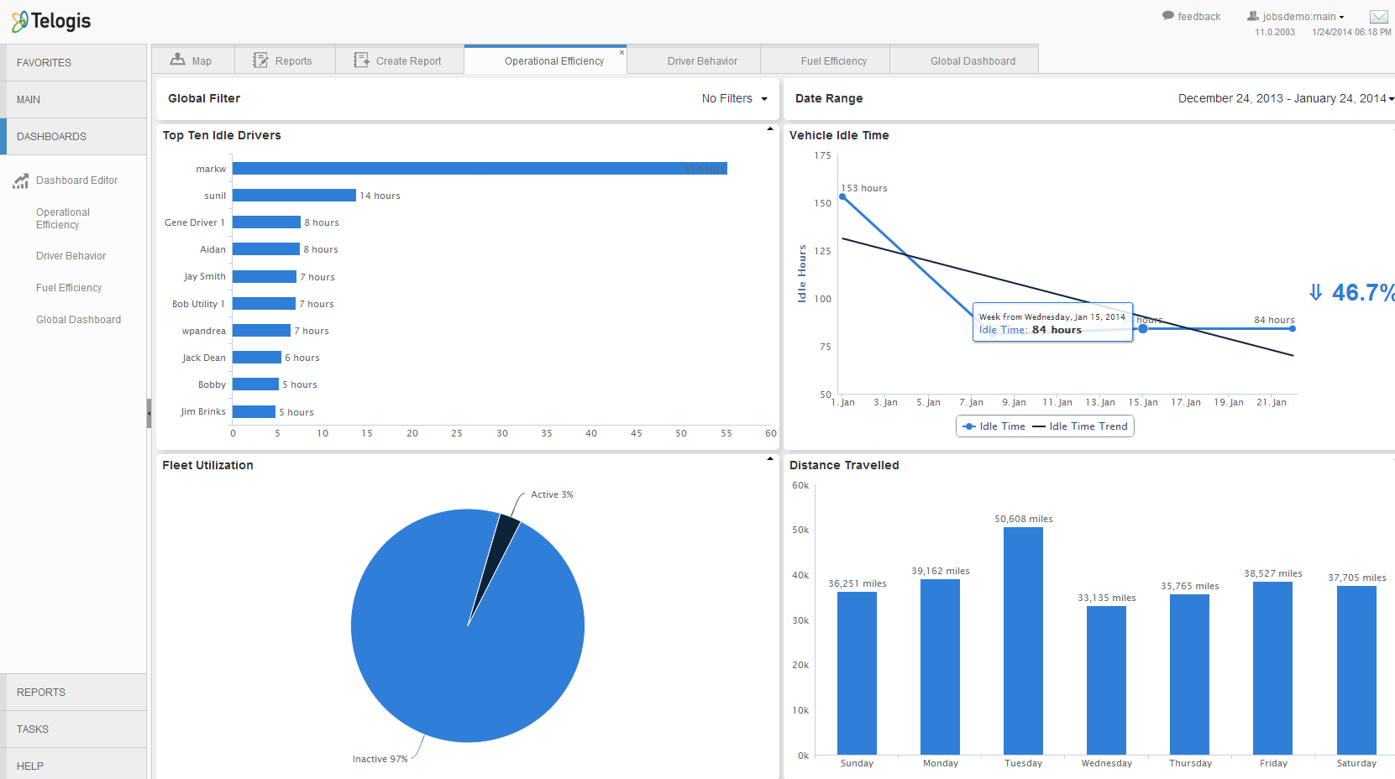
Task: Click the Telogis logo
Action: pyautogui.click(x=51, y=21)
